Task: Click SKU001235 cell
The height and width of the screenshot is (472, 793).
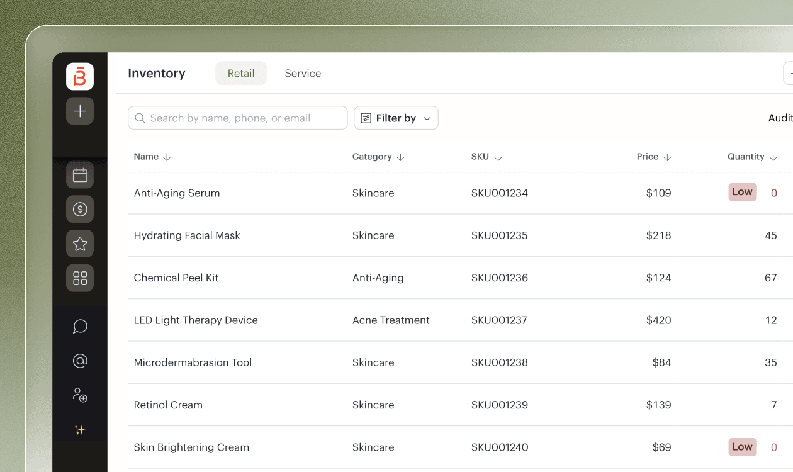Action: point(500,235)
